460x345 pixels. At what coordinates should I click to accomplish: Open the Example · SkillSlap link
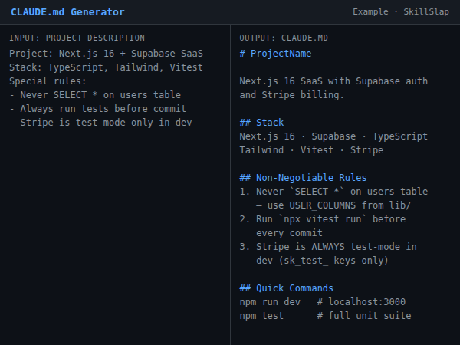pos(401,12)
